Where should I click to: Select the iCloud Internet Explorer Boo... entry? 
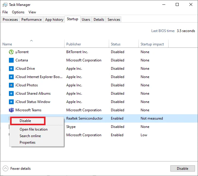point(39,77)
